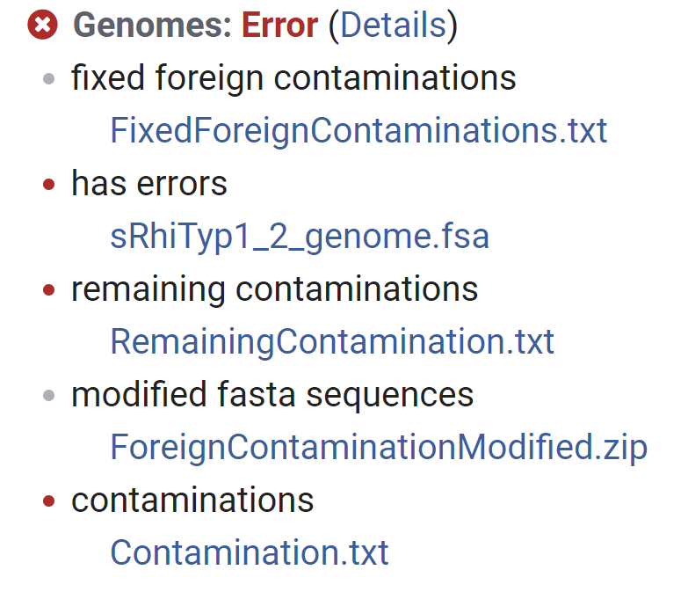
Task: Click the red Error status word
Action: pyautogui.click(x=279, y=26)
